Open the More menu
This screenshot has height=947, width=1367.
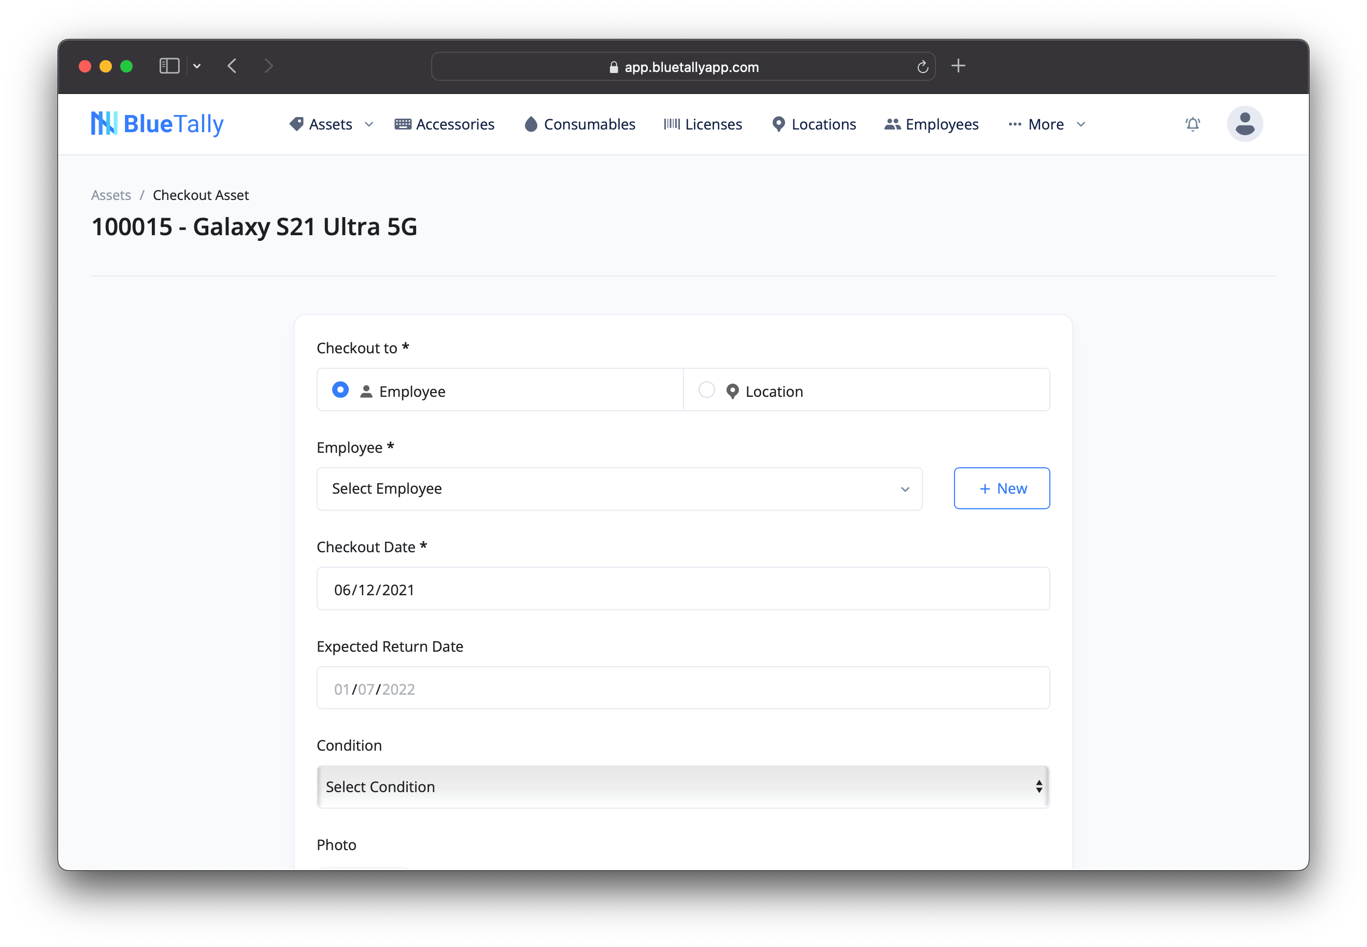tap(1046, 124)
